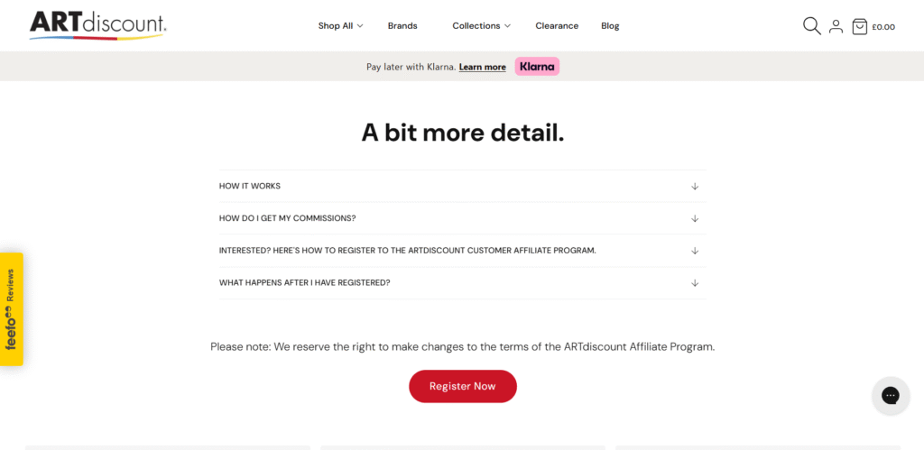Expand HOW DO I GET MY COMMISSIONS?

[288, 218]
